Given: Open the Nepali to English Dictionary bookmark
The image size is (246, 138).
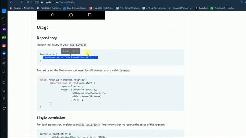Looking at the screenshot, I should [x=101, y=8].
